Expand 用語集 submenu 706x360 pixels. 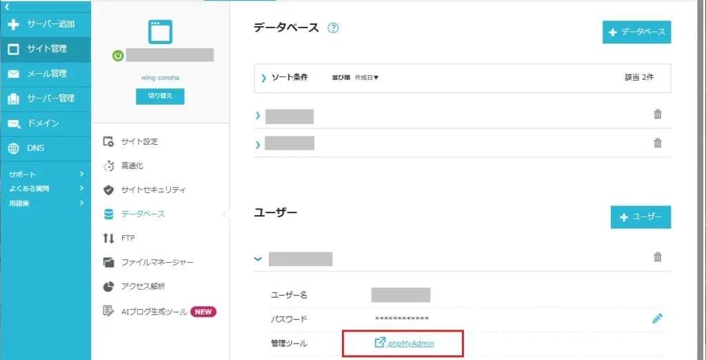click(45, 203)
